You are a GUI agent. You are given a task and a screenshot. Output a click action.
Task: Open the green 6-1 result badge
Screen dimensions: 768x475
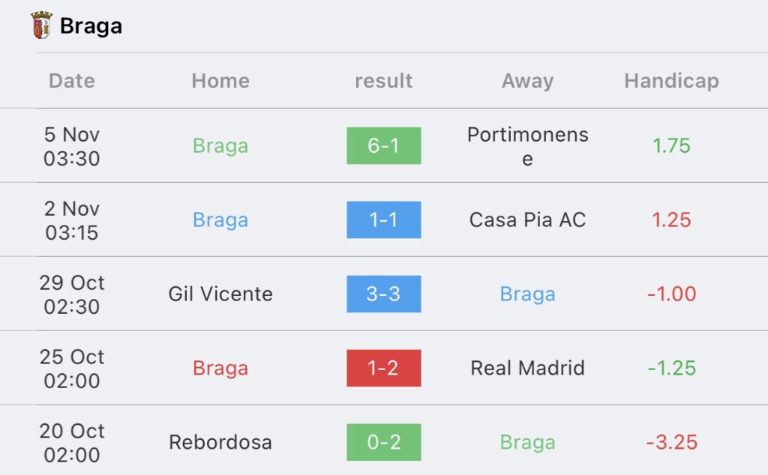(x=383, y=146)
